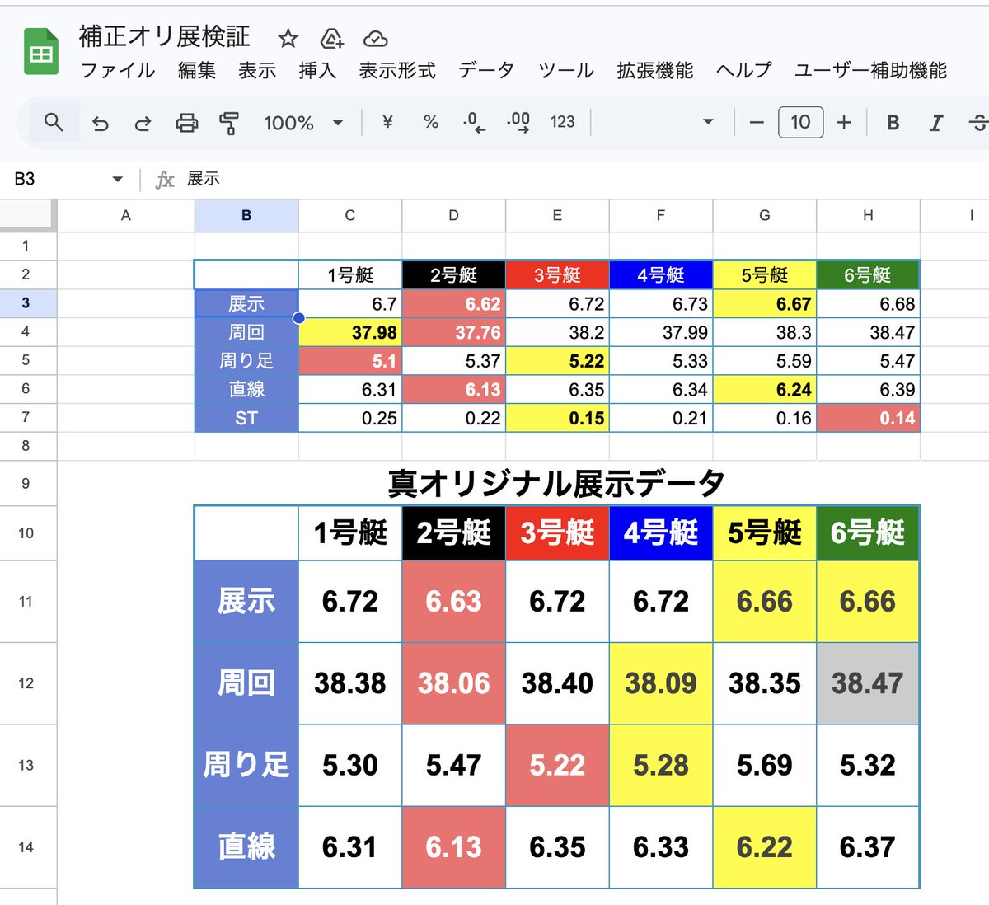Open the print dialog via printer icon

point(186,122)
